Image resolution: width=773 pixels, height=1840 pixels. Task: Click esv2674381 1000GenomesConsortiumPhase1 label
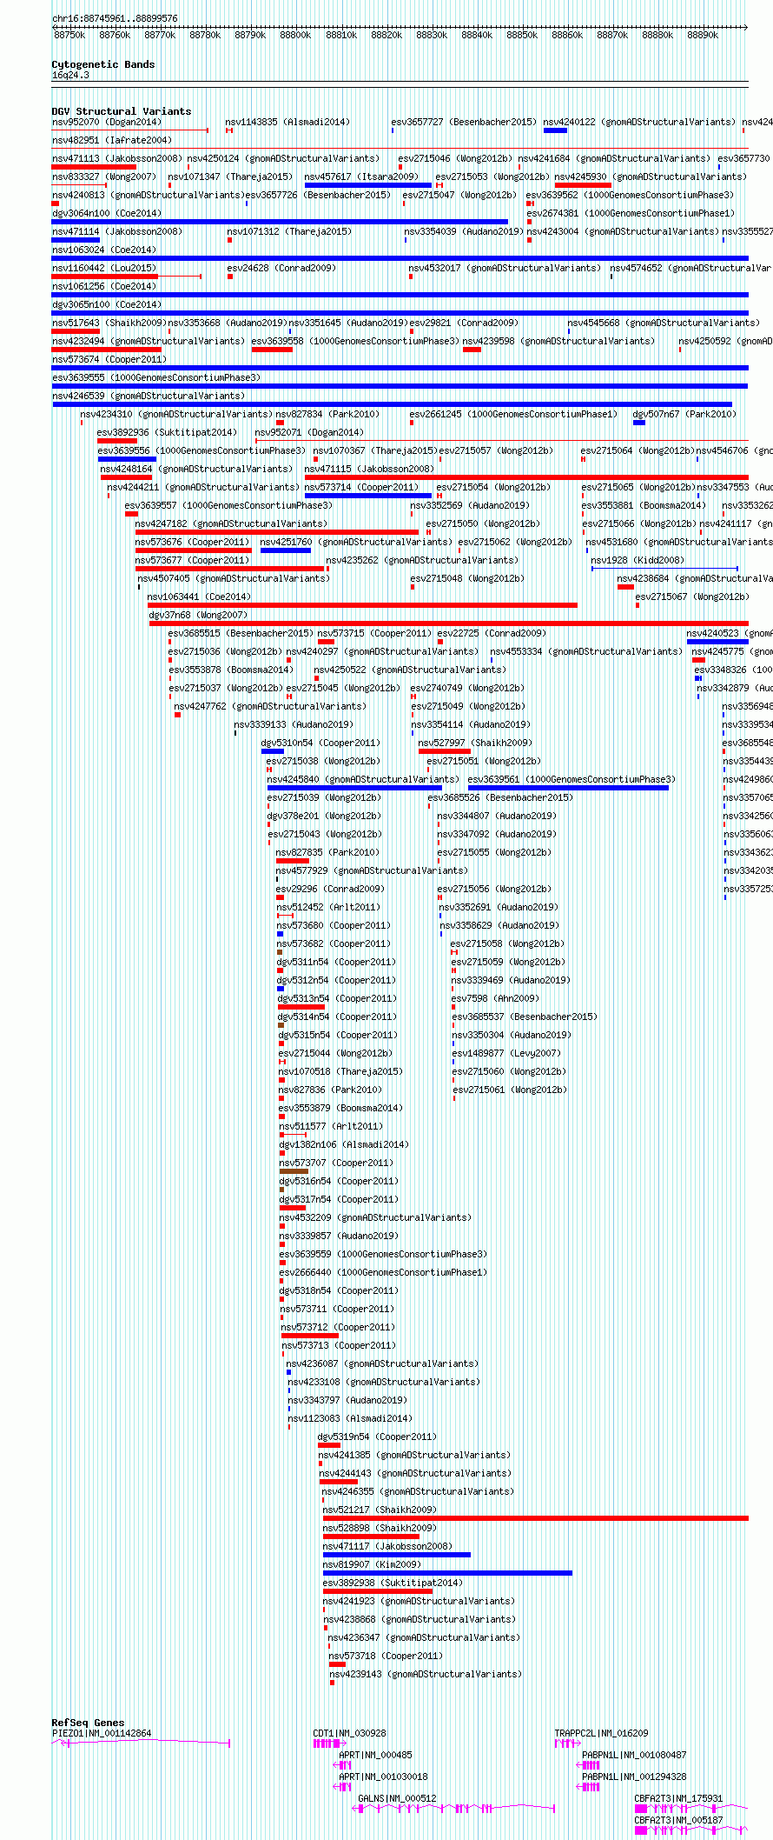(631, 213)
